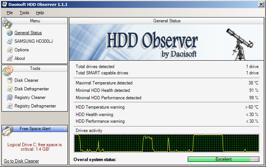Click the Free Space Alert header

[x=35, y=129]
